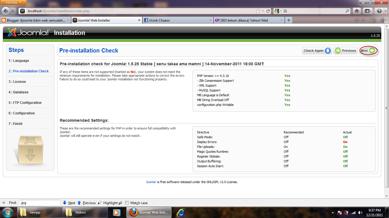Click the volume speaker tray icon
Viewport: 389px width, 218px height.
pos(360,213)
